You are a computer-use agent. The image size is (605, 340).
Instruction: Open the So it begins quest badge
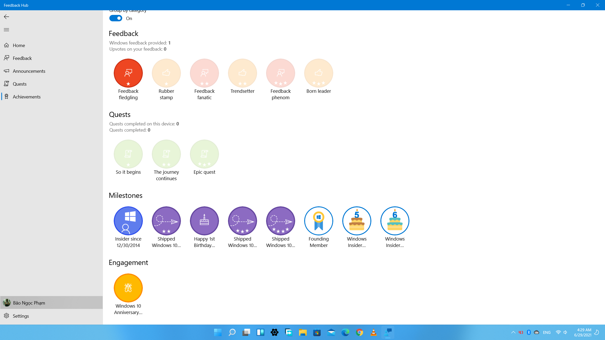point(128,154)
